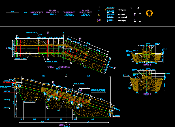Image resolution: width=175 pixels, height=127 pixels.
Task: Click the Concreto 2a etapa label in Corte A-A
Action: (84, 88)
